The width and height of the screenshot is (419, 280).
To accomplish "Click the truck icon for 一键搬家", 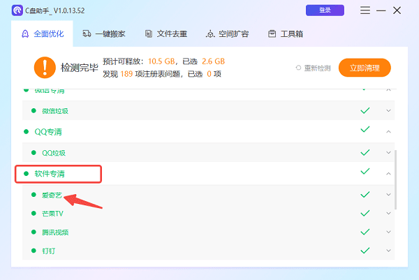I will click(87, 34).
